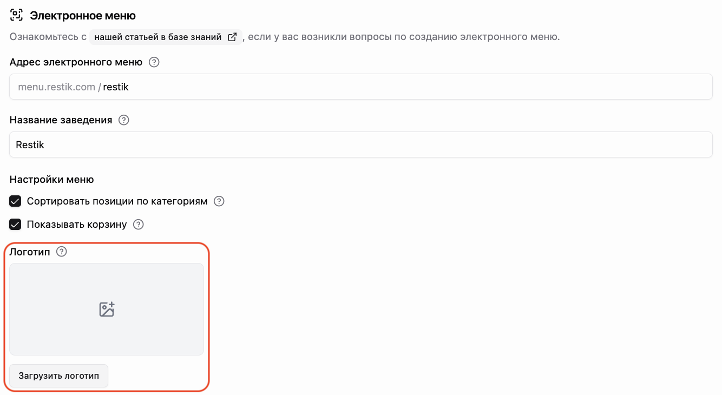Click the Электронное меню section heading
The image size is (722, 395).
(83, 16)
